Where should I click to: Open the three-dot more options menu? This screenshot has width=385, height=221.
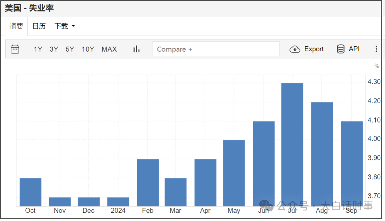[376, 49]
